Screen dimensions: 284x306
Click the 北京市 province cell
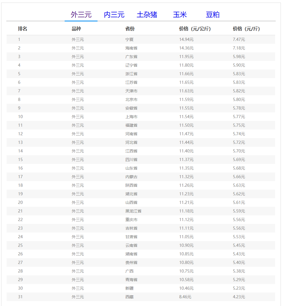pos(131,100)
